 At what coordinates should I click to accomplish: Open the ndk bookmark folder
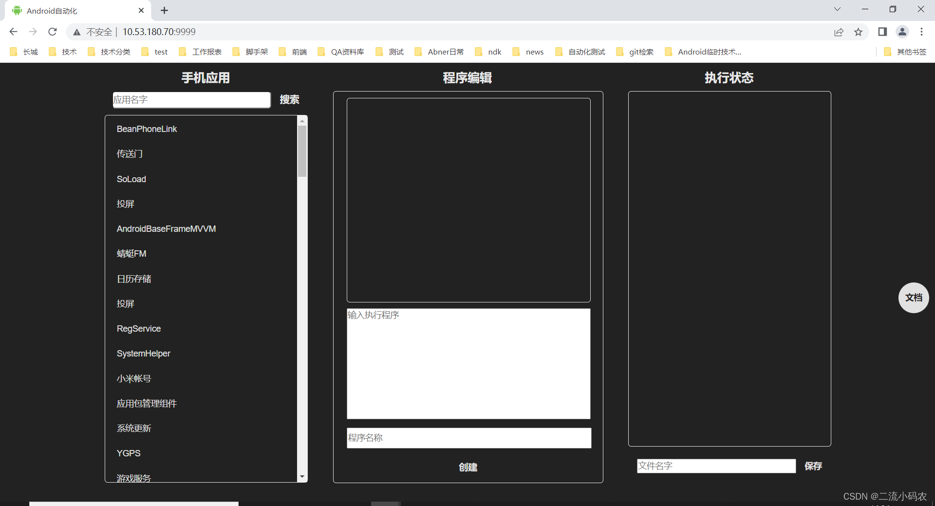point(488,52)
